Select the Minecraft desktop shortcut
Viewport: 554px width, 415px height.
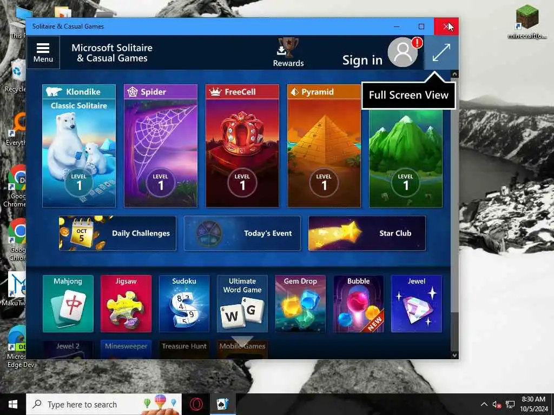point(527,22)
